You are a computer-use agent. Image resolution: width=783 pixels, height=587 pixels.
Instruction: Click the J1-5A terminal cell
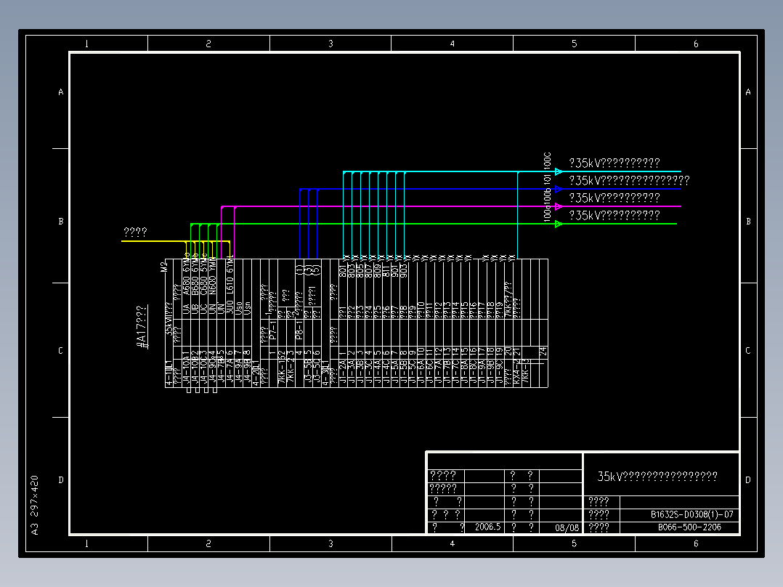[x=395, y=372]
